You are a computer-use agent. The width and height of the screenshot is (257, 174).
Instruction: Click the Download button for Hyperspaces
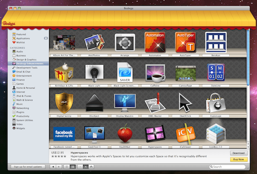click(x=239, y=153)
